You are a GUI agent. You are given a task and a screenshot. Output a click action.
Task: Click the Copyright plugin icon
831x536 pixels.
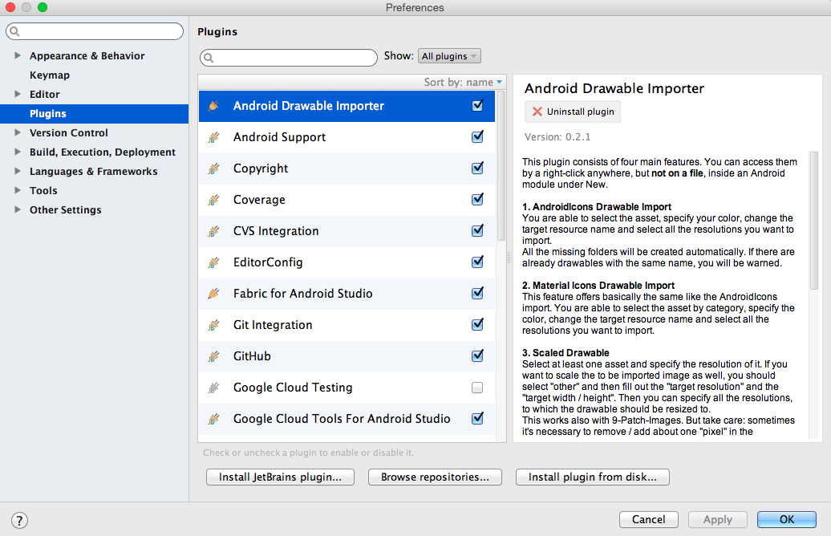coord(213,168)
